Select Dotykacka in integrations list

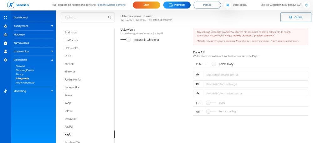71,48
